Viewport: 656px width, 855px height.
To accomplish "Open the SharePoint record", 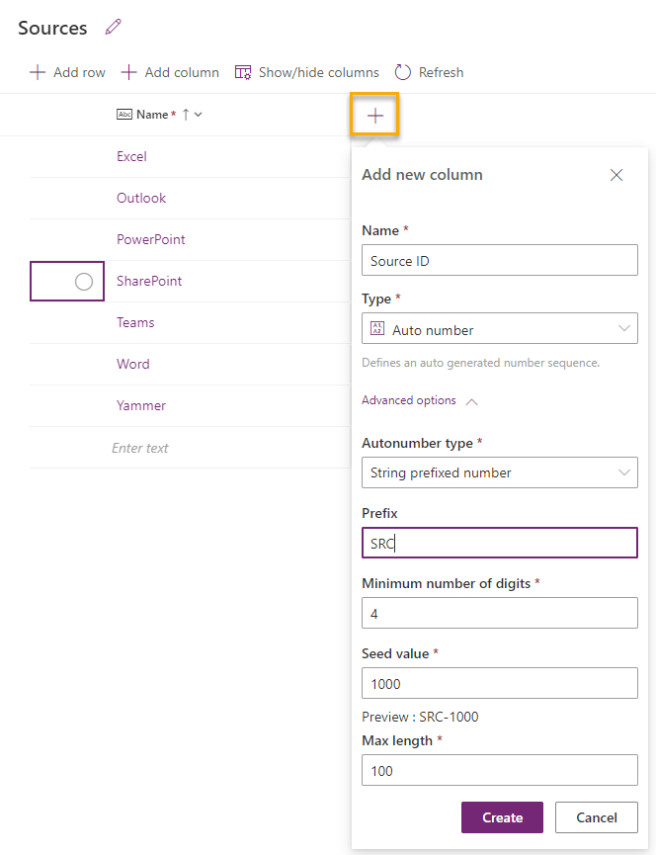I will (x=149, y=282).
